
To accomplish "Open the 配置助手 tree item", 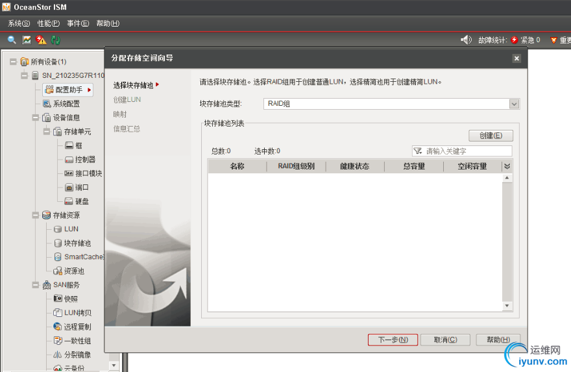I will pos(67,90).
